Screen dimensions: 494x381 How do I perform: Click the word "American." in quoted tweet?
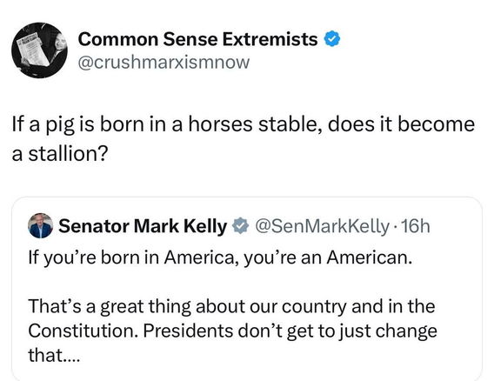tap(370, 257)
